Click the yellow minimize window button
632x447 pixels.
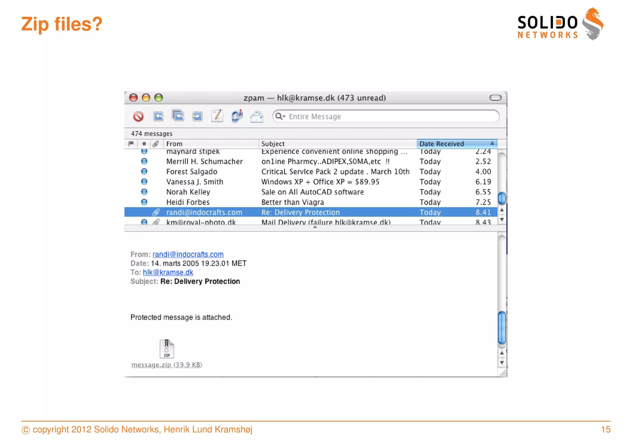click(x=146, y=98)
